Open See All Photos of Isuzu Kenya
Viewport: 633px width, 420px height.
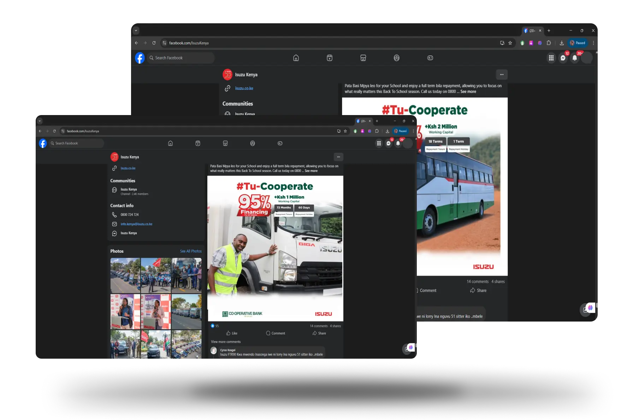(191, 251)
